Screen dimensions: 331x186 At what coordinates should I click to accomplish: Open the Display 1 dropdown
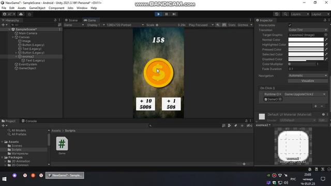pyautogui.click(x=96, y=25)
